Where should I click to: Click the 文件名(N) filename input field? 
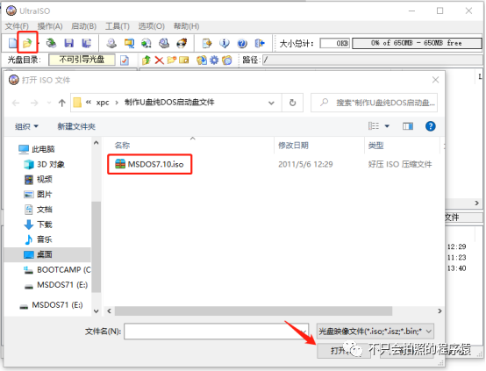217,332
